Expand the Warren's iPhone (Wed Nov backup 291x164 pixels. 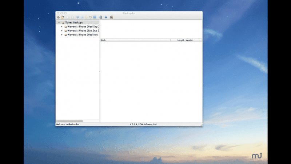tap(62, 35)
